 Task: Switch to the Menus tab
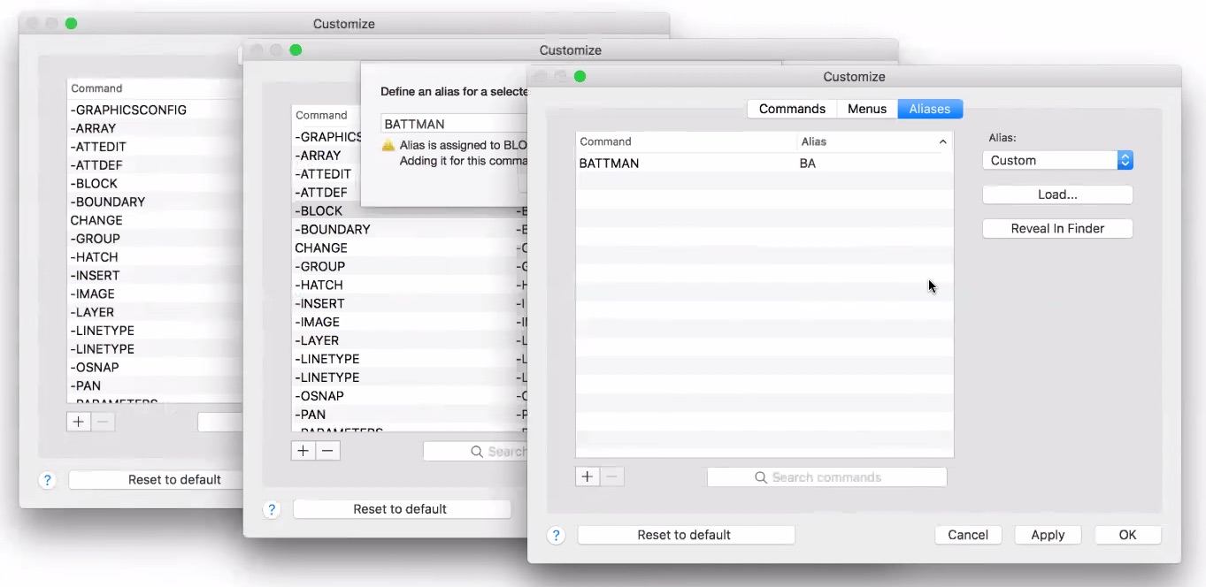(x=866, y=109)
